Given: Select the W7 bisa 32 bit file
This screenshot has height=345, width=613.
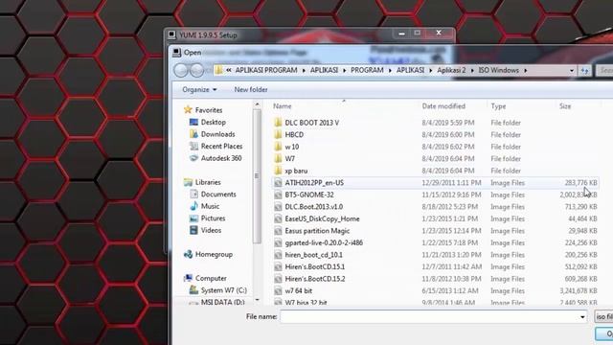Looking at the screenshot, I should (x=306, y=303).
